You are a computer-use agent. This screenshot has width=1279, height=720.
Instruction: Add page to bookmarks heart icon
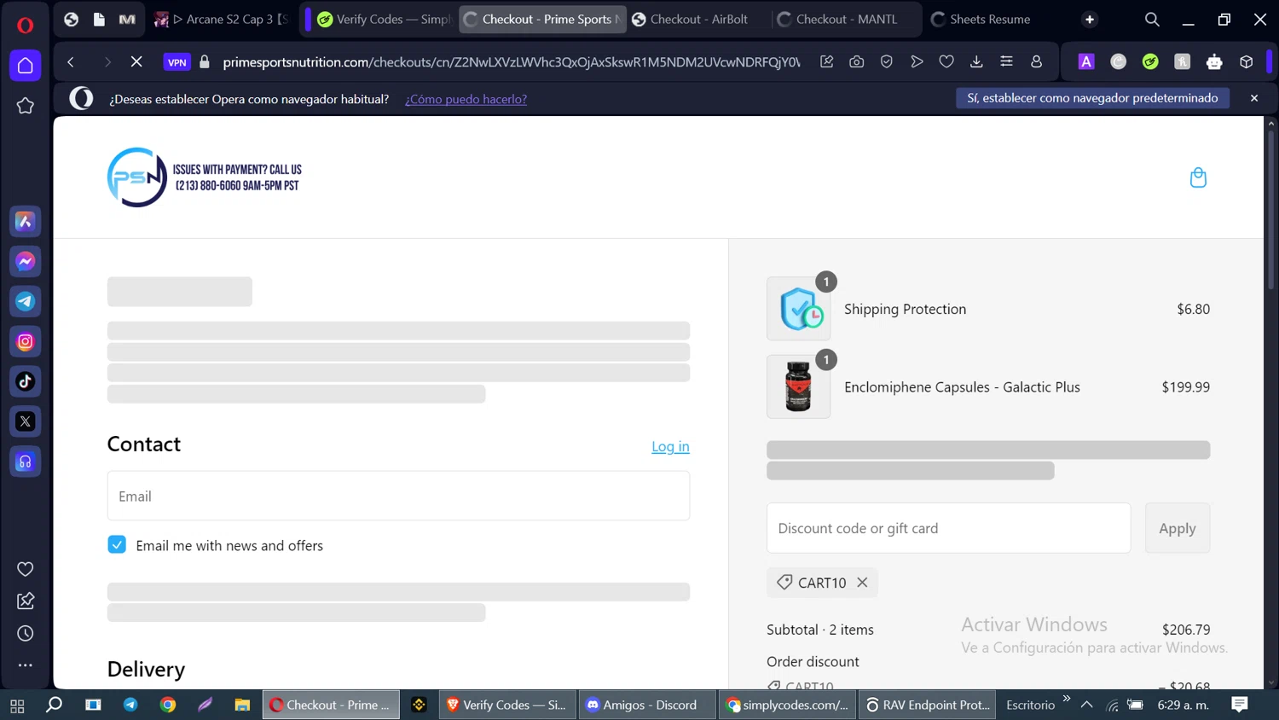[x=946, y=61]
